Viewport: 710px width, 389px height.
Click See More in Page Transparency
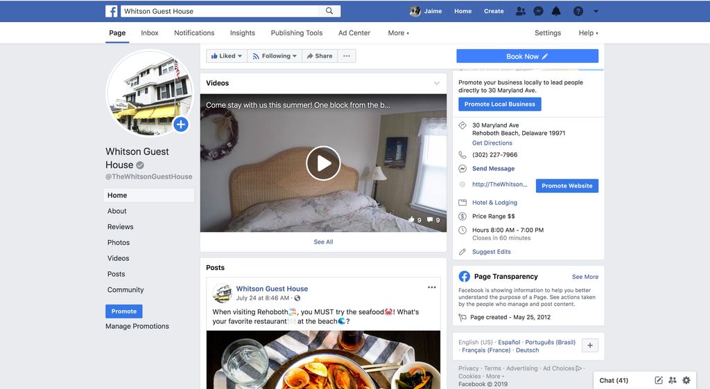tap(585, 277)
